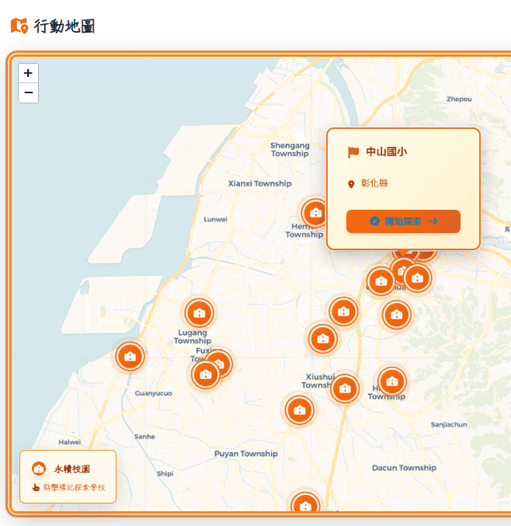Click the school marker just above Puyan Township

[x=299, y=410]
